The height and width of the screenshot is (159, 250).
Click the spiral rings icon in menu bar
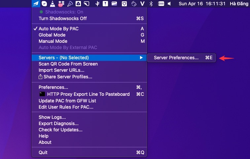click(70, 4)
